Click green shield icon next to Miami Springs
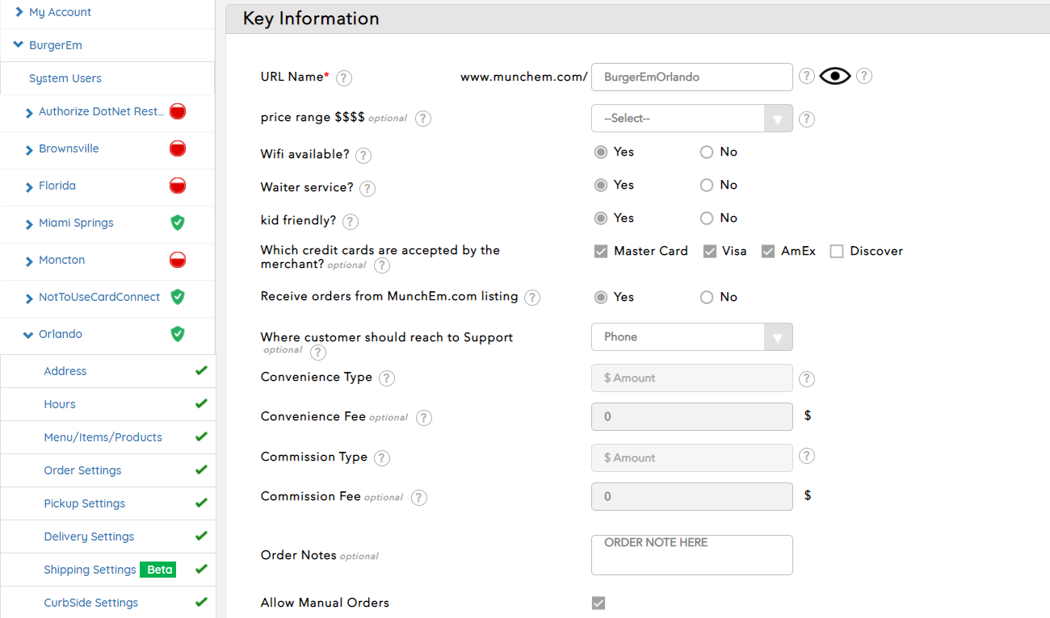The height and width of the screenshot is (618, 1050). point(178,223)
